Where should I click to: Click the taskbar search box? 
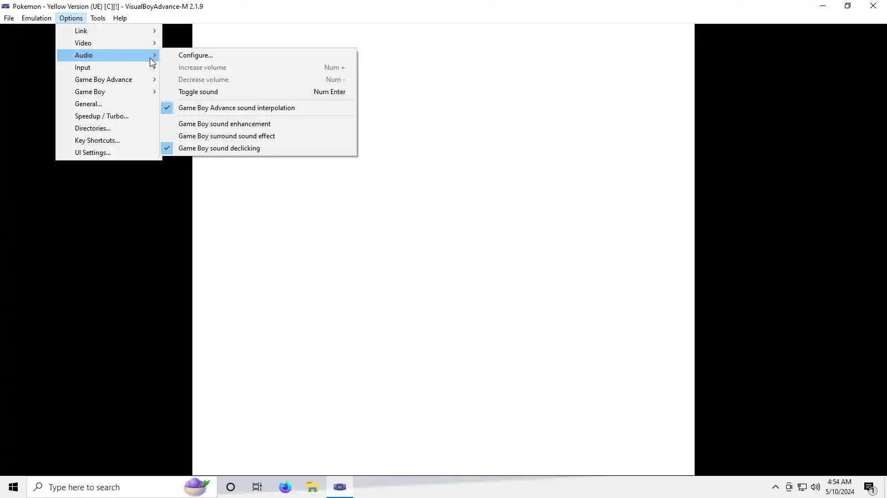pyautogui.click(x=122, y=487)
